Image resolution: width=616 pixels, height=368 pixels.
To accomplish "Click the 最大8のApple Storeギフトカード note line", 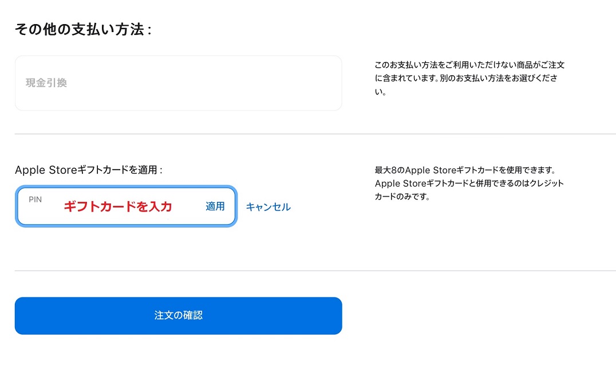I will coord(465,170).
